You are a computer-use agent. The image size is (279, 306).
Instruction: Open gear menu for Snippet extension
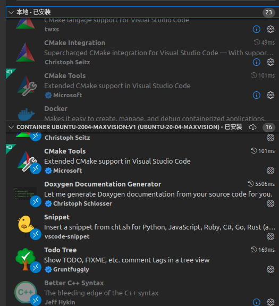coord(270,236)
